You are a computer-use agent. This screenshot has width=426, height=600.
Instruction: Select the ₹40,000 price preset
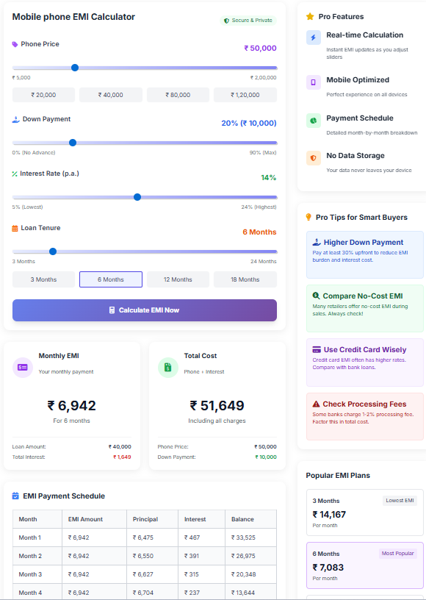click(110, 95)
